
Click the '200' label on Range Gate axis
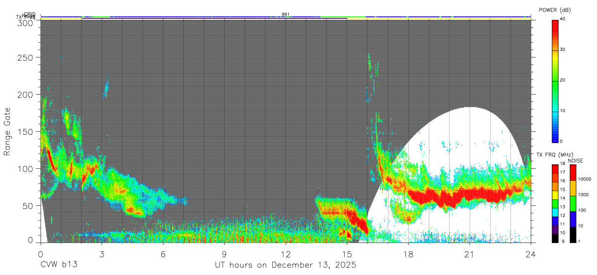(x=26, y=95)
